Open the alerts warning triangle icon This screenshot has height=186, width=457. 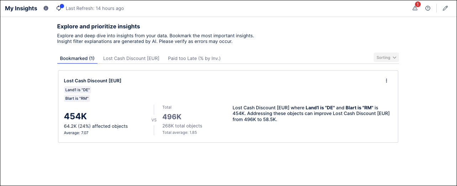point(415,9)
